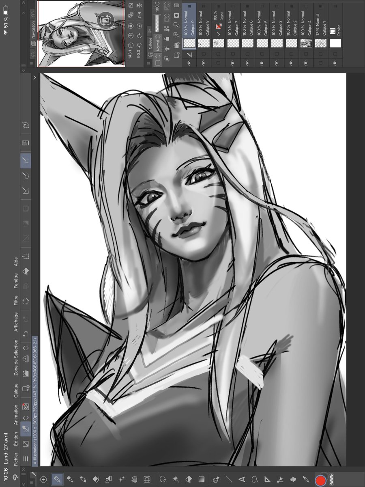
Task: Open the hamburger menu in command bar
Action: [x=25, y=459]
